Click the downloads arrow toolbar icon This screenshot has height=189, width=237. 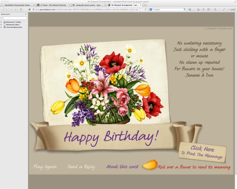click(21, 9)
